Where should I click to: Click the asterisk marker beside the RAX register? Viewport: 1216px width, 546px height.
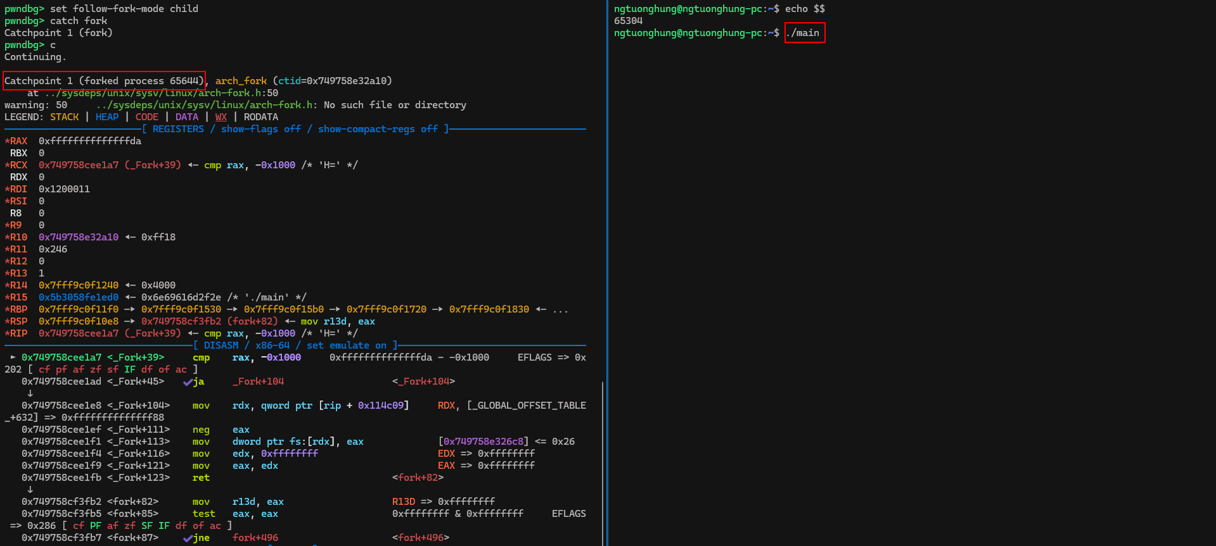(7, 141)
